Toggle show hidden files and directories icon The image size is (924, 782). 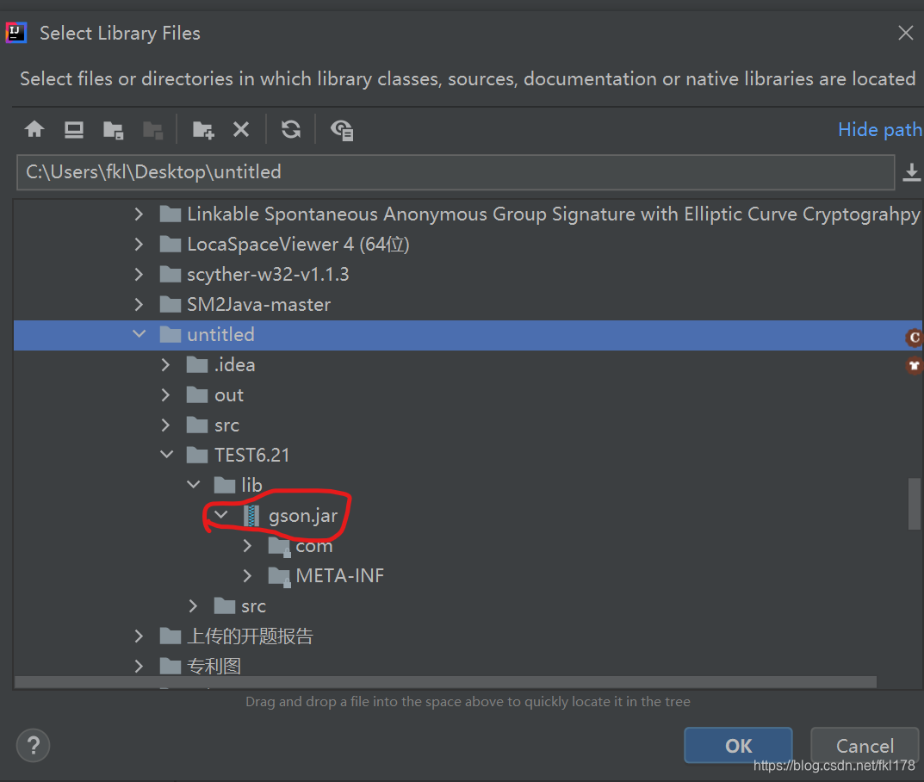tap(342, 130)
